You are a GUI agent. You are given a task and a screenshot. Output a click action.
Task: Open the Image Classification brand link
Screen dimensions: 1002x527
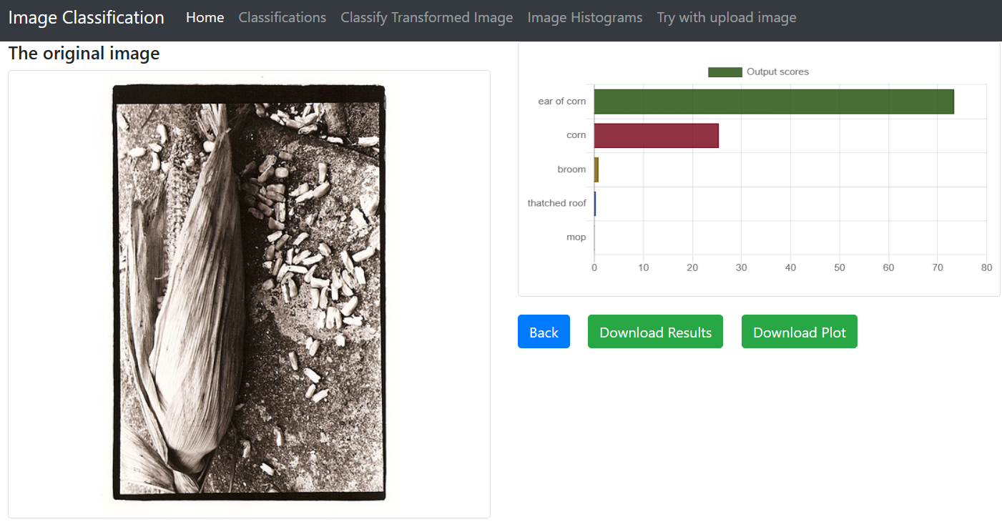(86, 17)
